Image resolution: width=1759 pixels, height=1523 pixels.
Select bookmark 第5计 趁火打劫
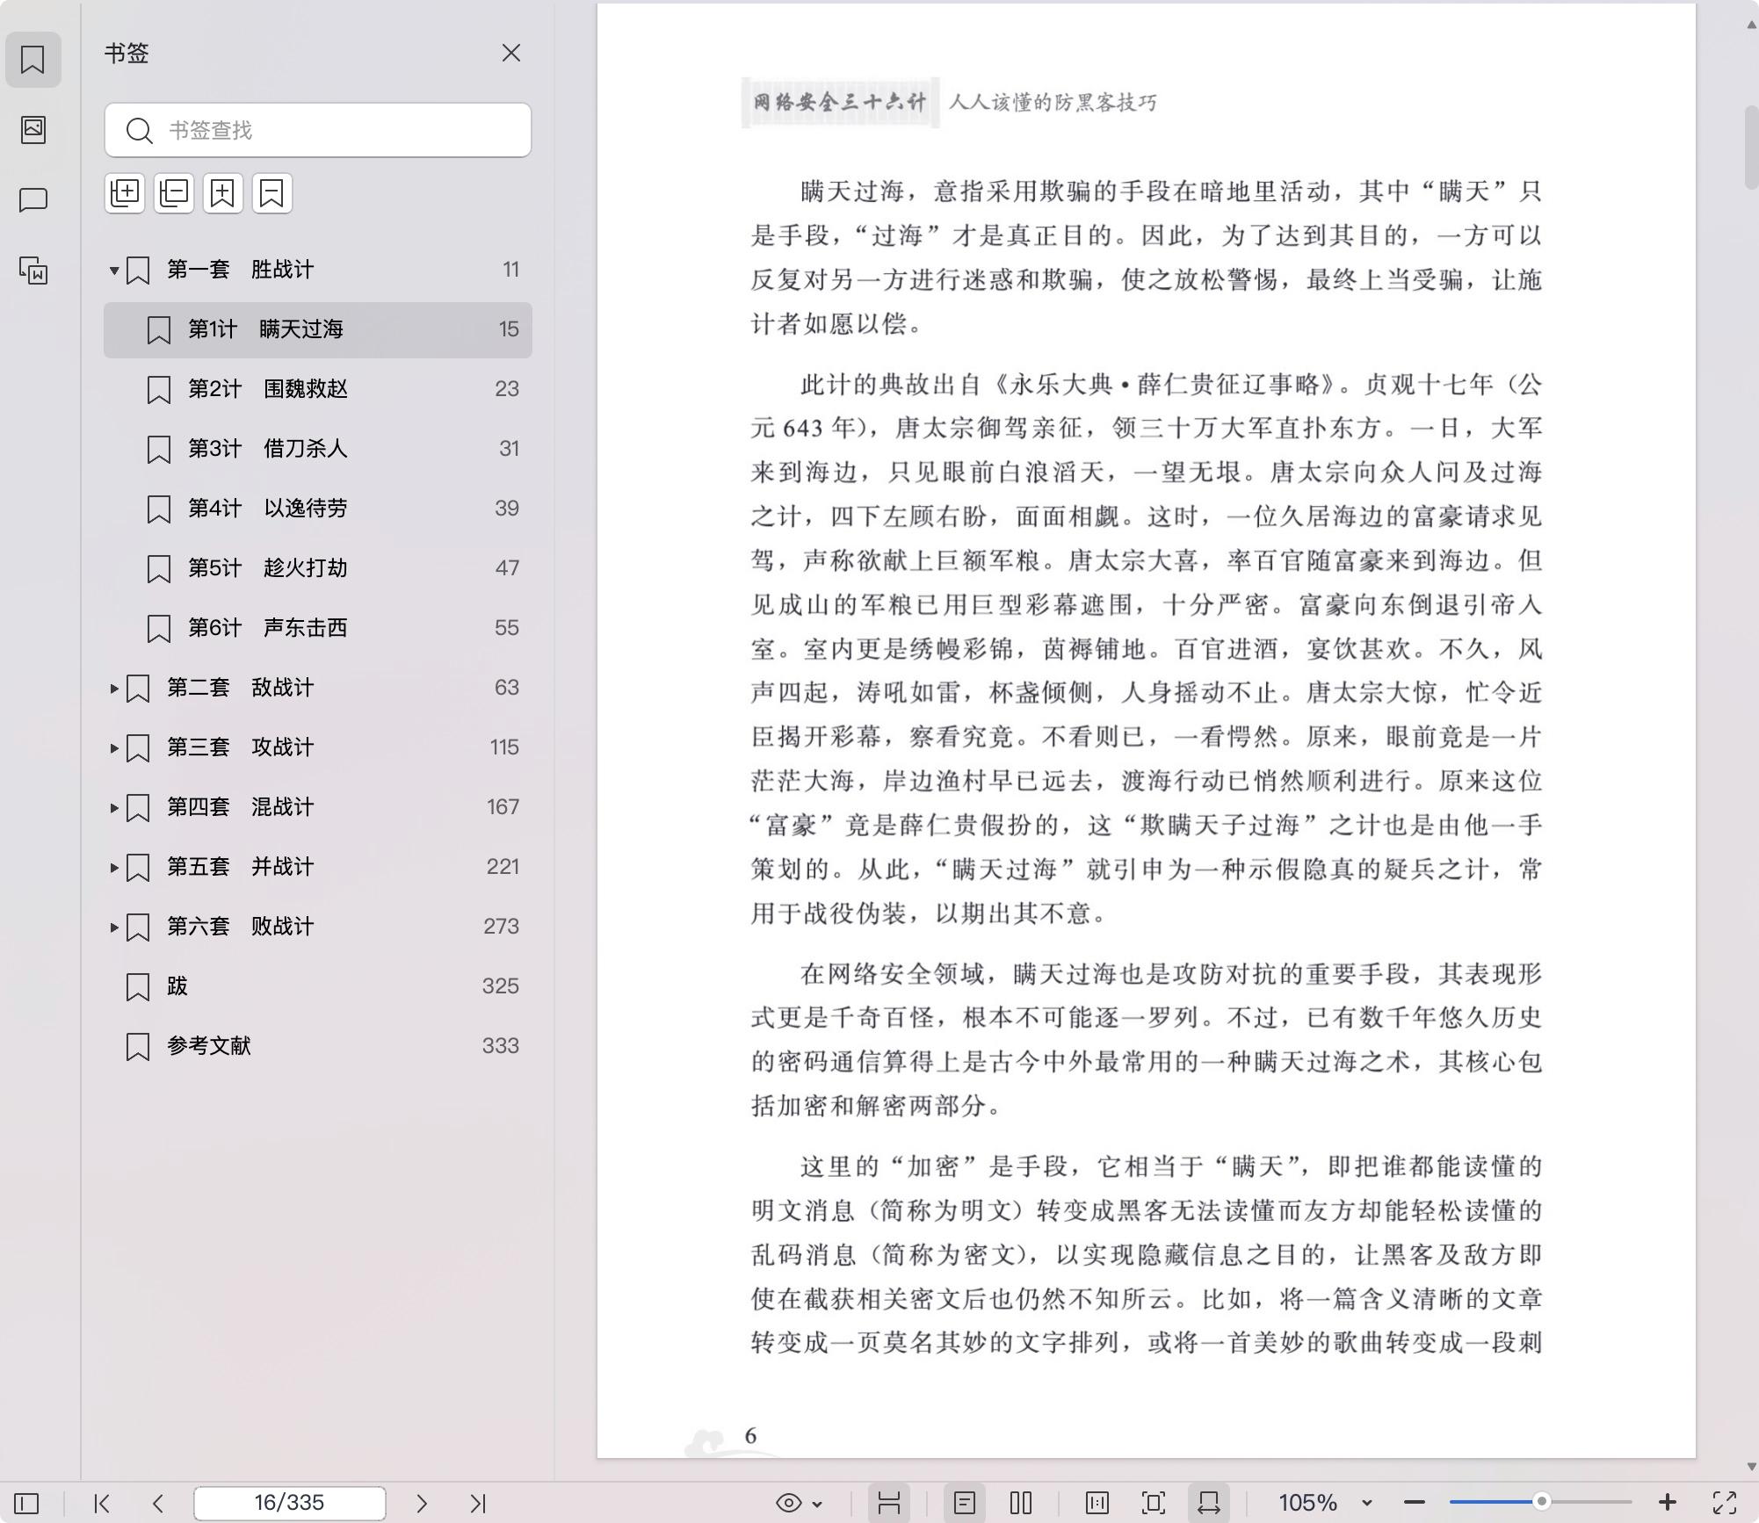pos(318,568)
